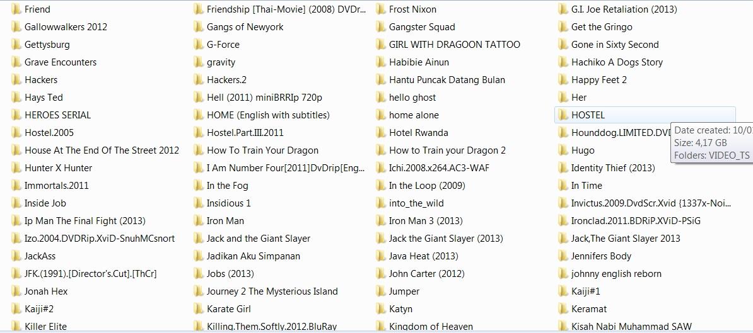Select 'JFK.(1991).[Director's.Cut].[ThCr]' folder name

[90, 274]
